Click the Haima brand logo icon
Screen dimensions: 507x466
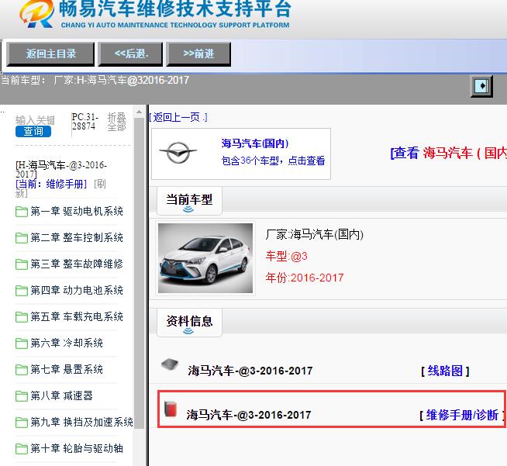[178, 153]
